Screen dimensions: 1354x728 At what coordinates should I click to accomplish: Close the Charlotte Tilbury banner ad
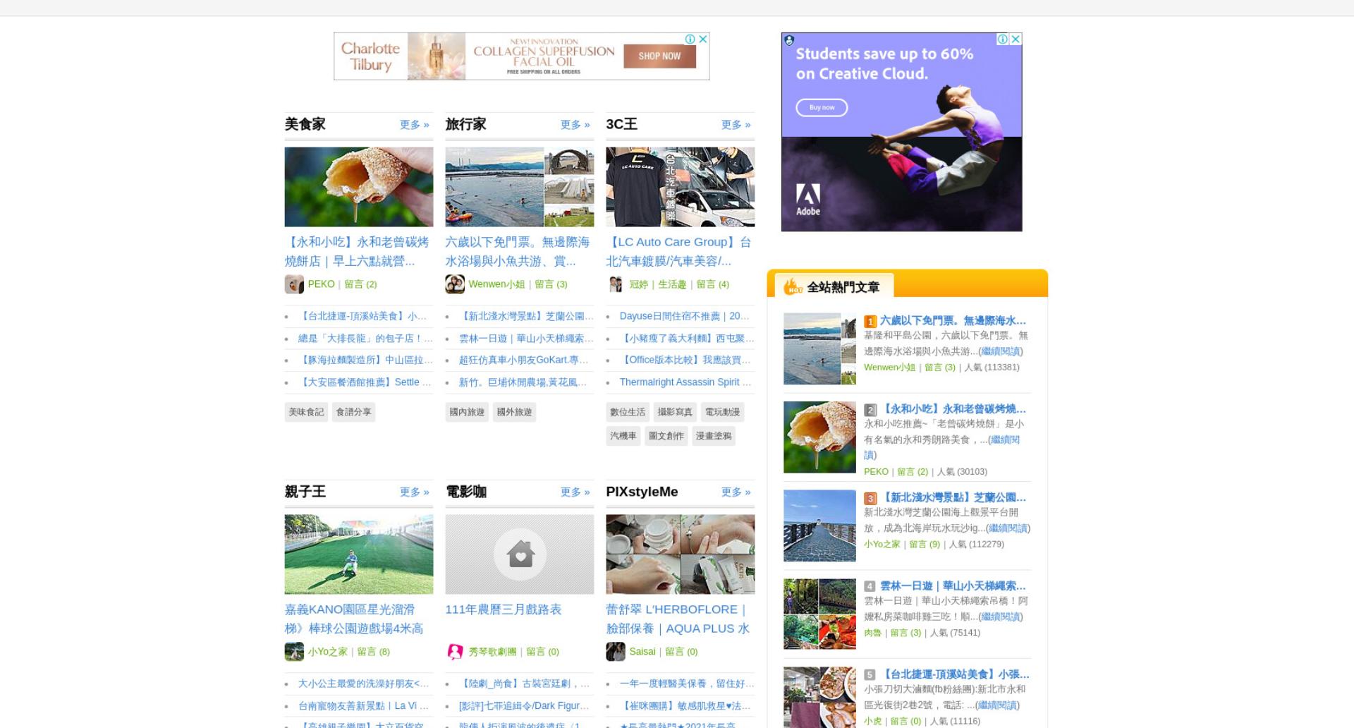(x=703, y=40)
